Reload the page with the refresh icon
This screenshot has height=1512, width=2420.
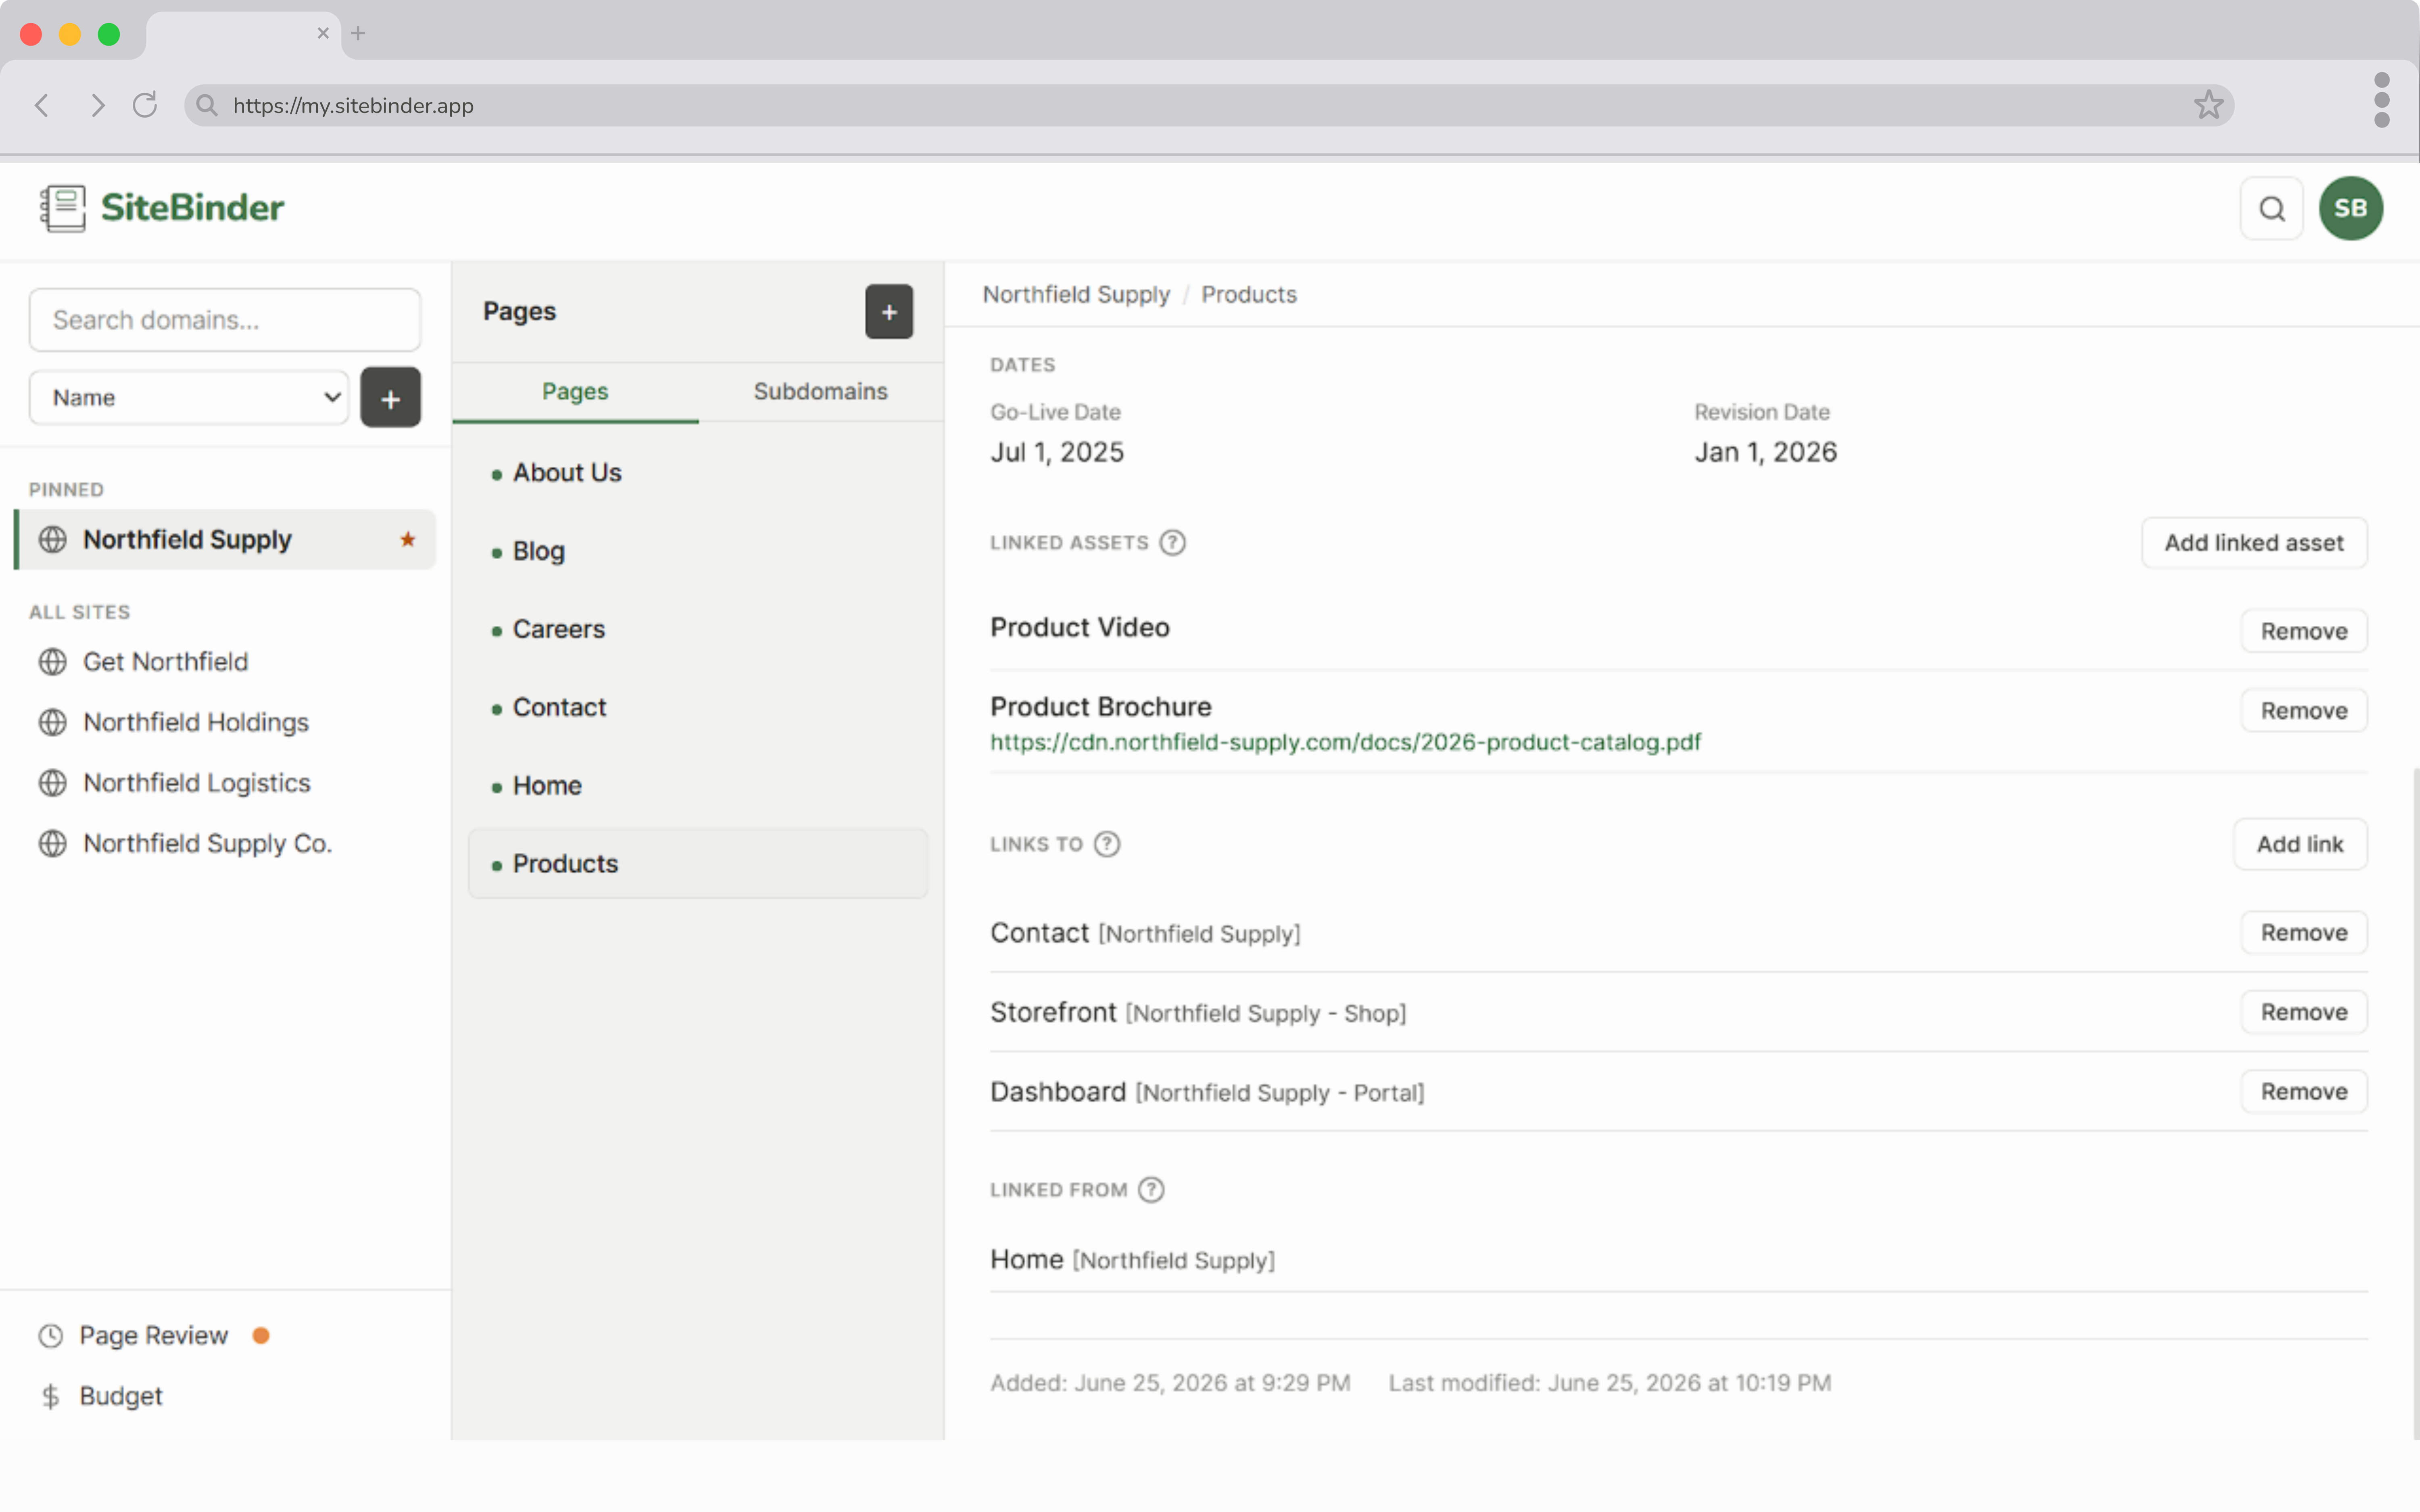click(145, 105)
